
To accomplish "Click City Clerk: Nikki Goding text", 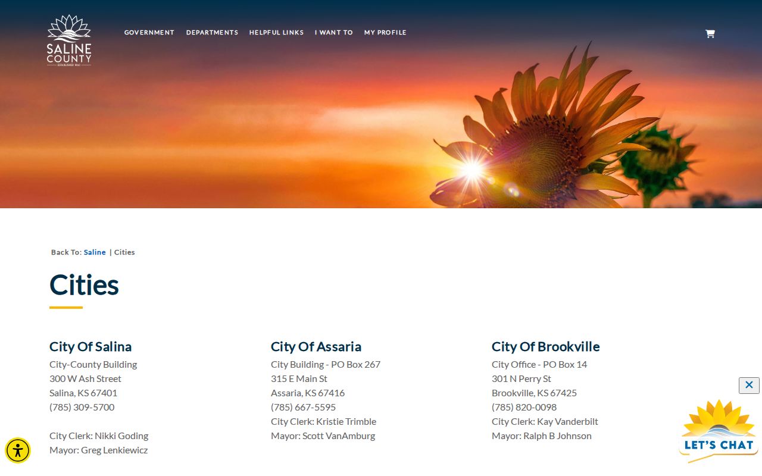I will 99,436.
